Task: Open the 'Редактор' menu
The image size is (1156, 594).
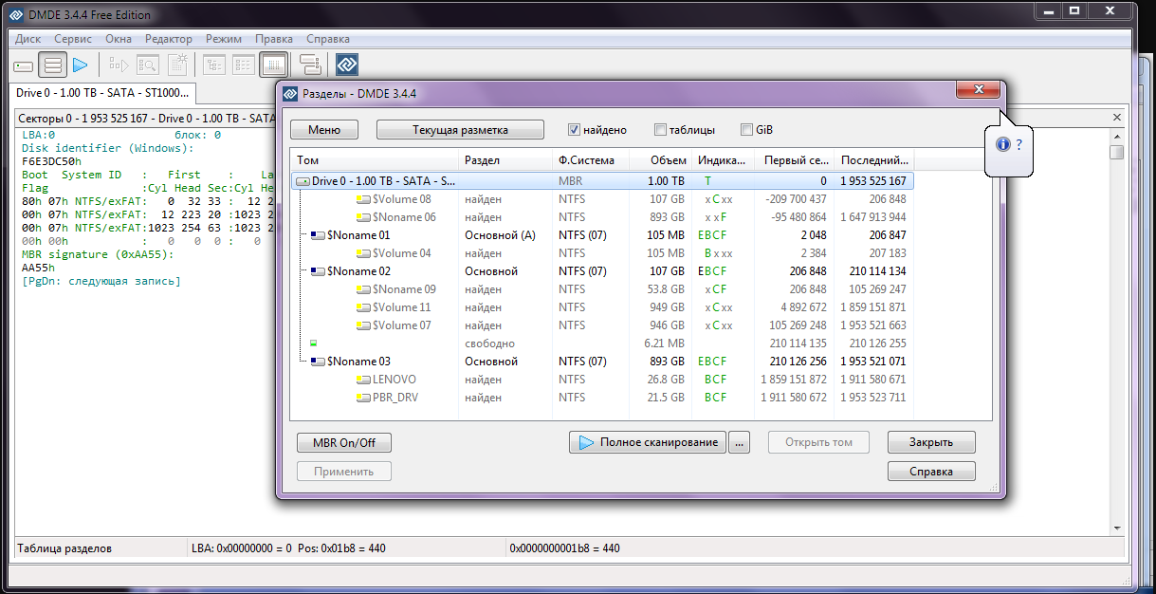Action: click(x=168, y=39)
